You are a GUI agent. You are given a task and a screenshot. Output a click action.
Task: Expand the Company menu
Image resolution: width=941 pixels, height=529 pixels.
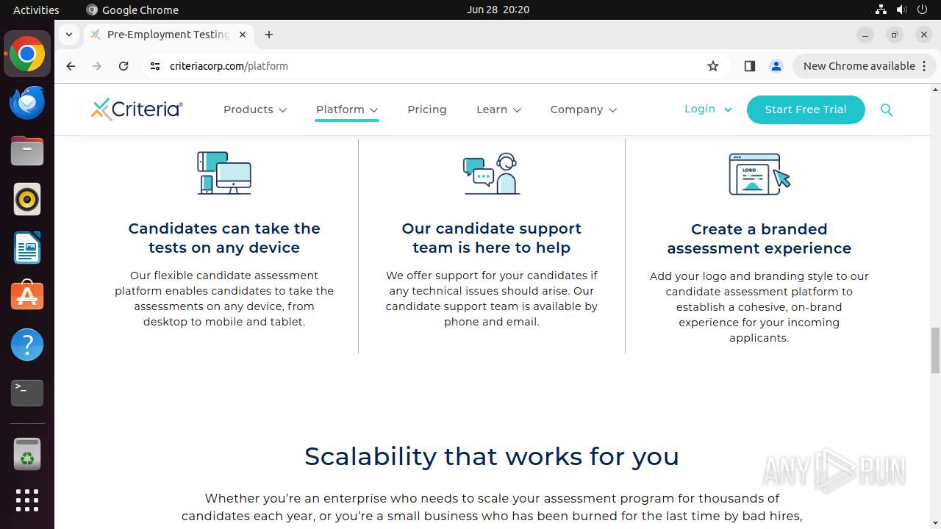pyautogui.click(x=584, y=109)
